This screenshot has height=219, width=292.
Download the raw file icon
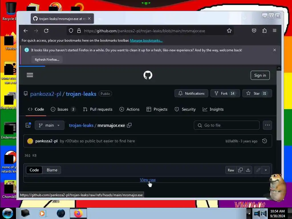coord(248,170)
